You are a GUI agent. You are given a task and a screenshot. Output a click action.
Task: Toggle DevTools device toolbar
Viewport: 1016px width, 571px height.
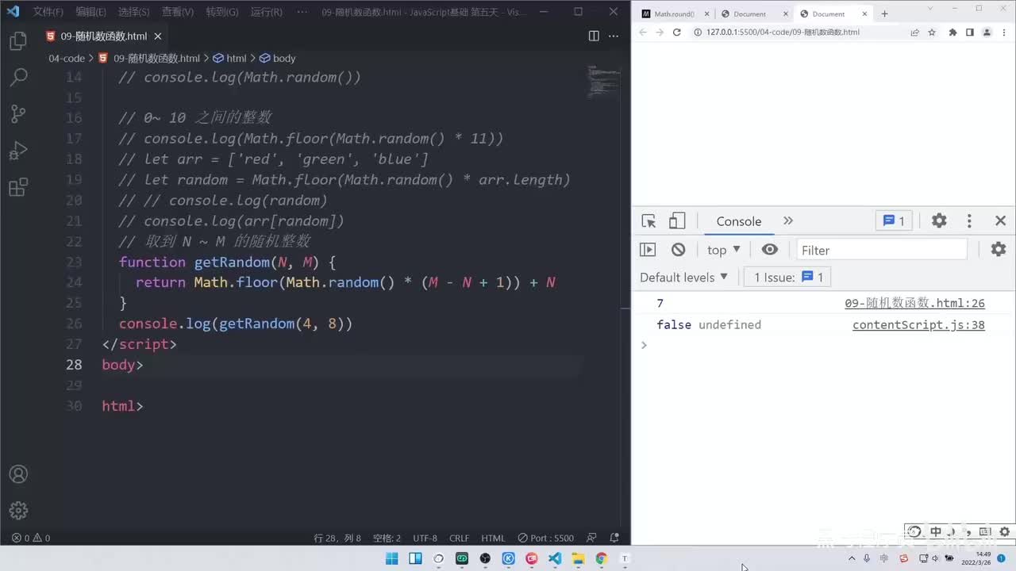pyautogui.click(x=677, y=221)
